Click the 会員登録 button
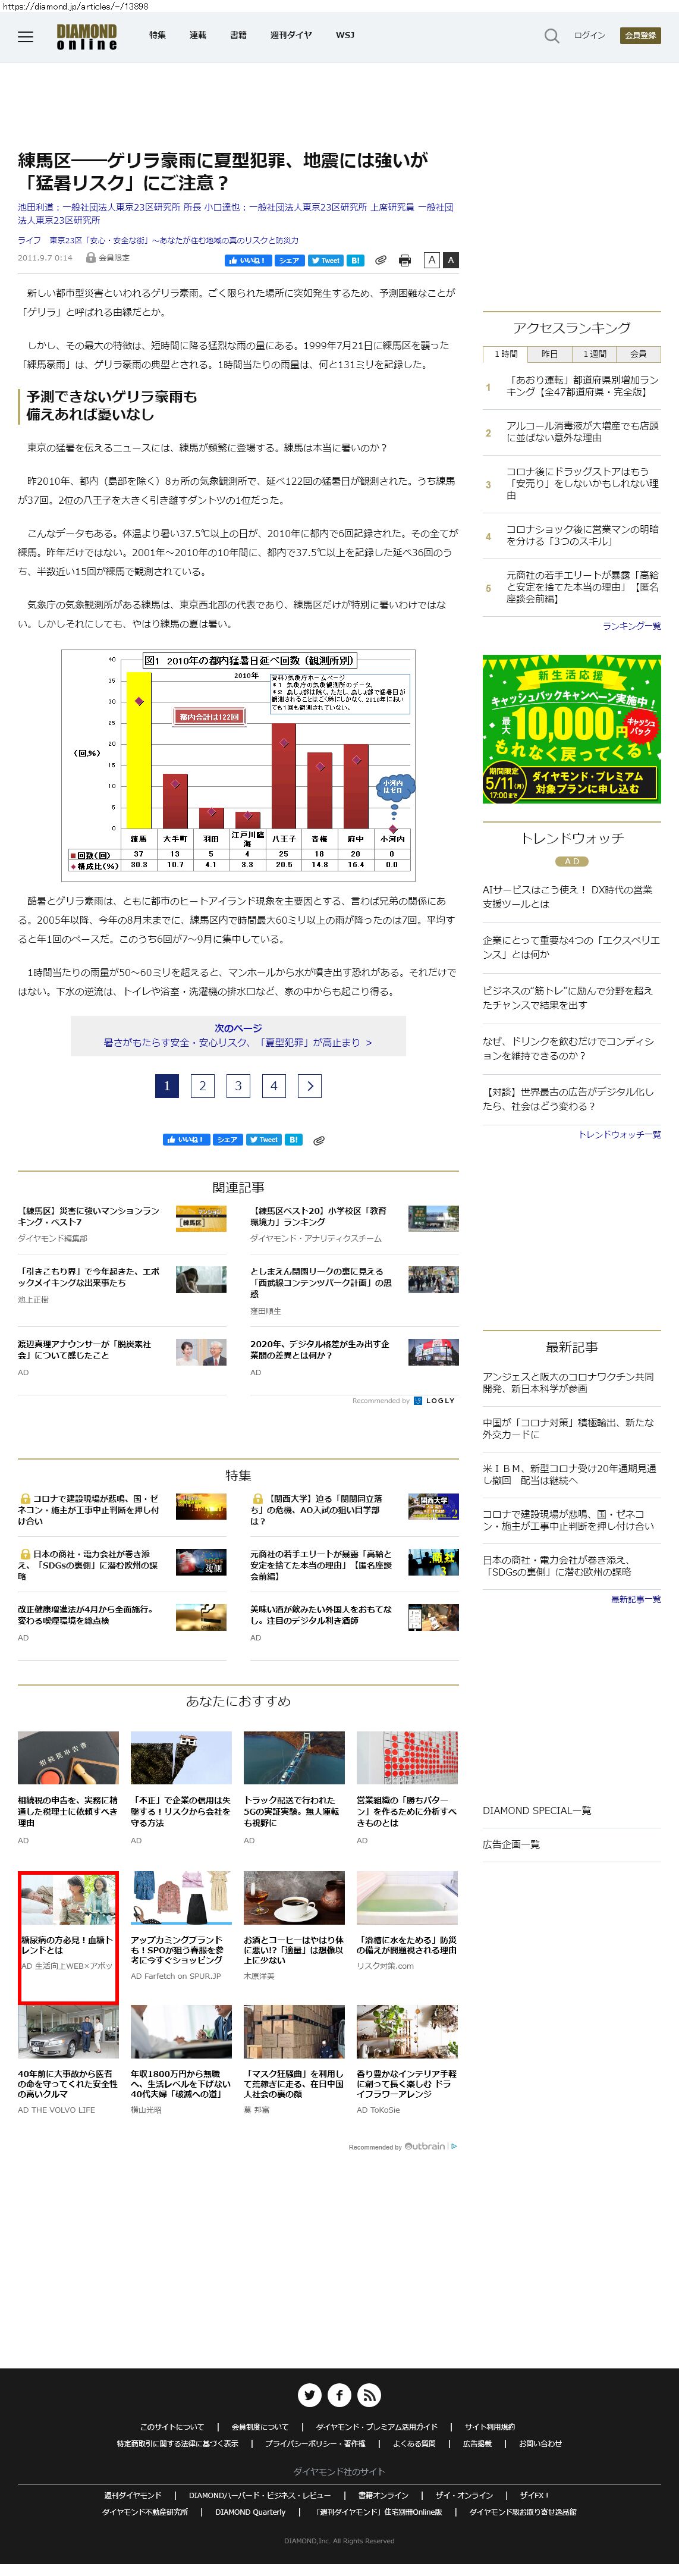This screenshot has height=2576, width=679. [640, 35]
